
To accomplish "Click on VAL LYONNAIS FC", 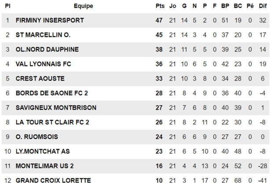I will [43, 64].
